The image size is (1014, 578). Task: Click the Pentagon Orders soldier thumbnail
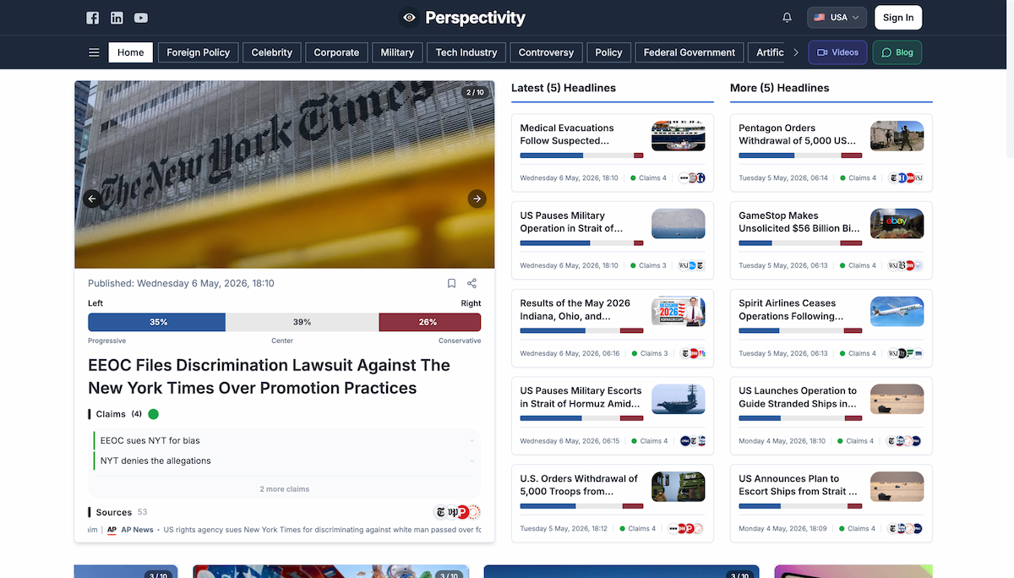897,136
